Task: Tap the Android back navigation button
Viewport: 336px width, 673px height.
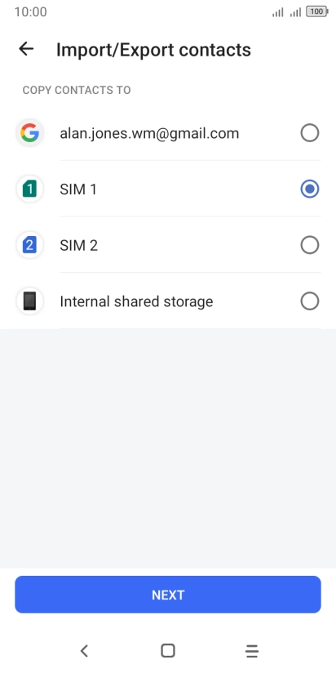Action: [x=84, y=651]
